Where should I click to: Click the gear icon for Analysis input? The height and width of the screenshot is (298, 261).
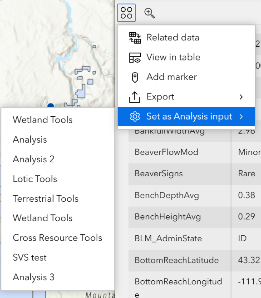135,116
